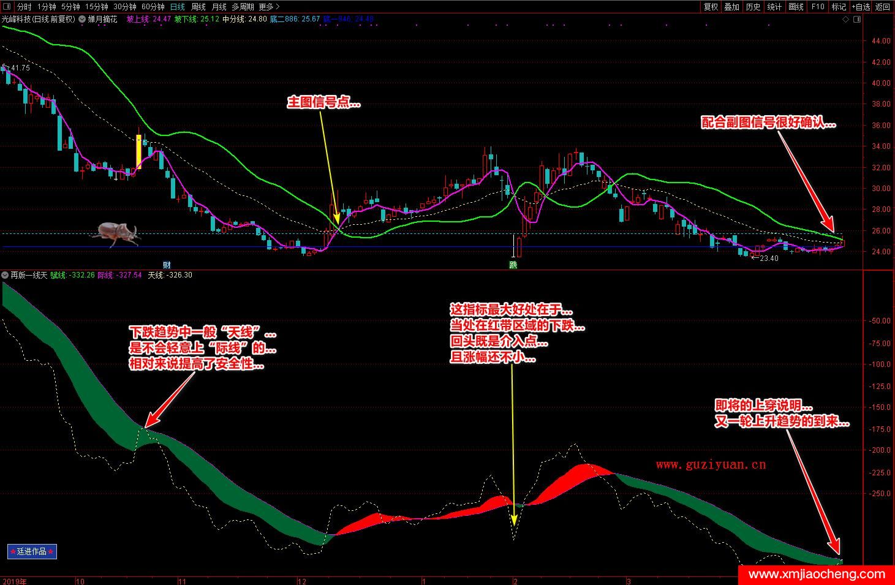Open 婵月摘花 indicator dropdown arrow
Screen dimensions: 895x585
[x=82, y=19]
